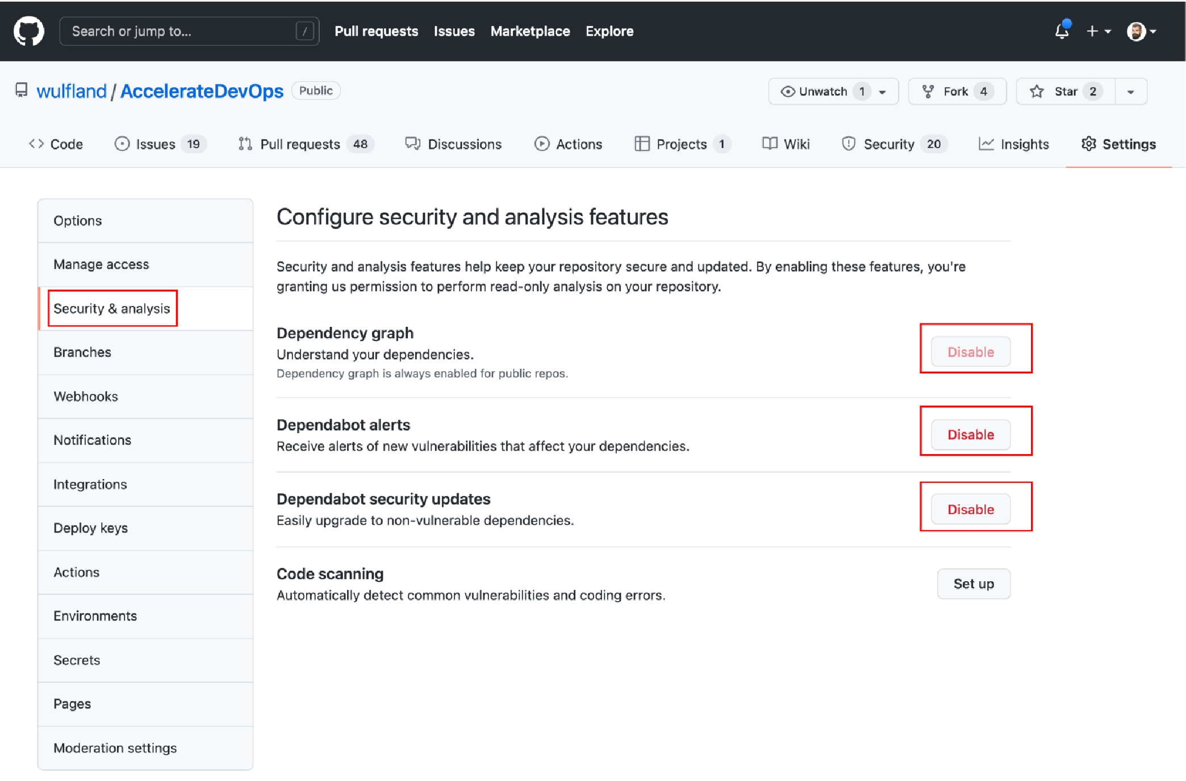Viewport: 1186px width, 781px height.
Task: Open the fork count 4
Action: click(984, 91)
